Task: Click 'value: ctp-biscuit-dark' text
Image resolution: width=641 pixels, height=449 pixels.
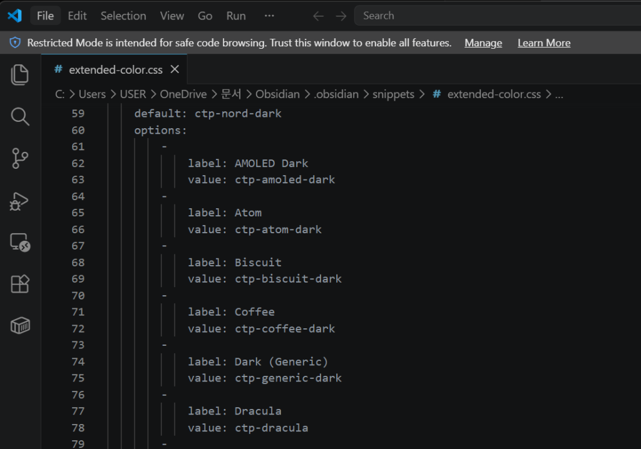Action: point(265,279)
